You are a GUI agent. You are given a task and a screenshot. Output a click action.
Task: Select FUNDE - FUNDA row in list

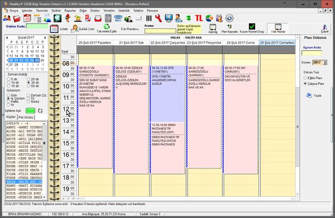[x=24, y=178]
